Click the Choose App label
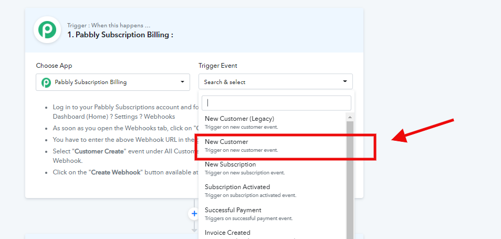The width and height of the screenshot is (501, 239). click(54, 66)
